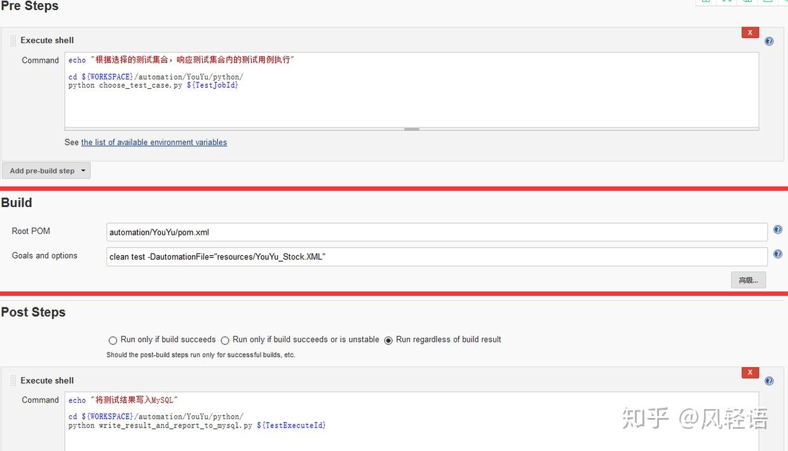Delete the Pre Steps Execute shell step

tap(750, 32)
